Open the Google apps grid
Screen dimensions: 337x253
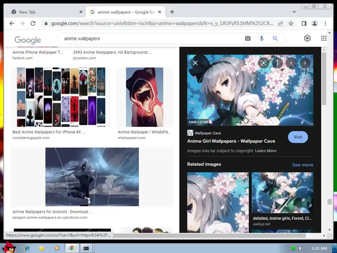pos(324,38)
